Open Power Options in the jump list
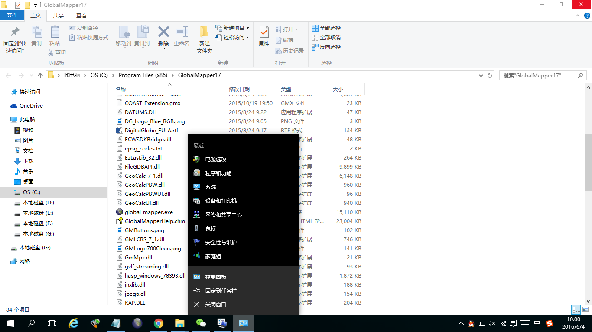This screenshot has width=592, height=332. point(244,159)
